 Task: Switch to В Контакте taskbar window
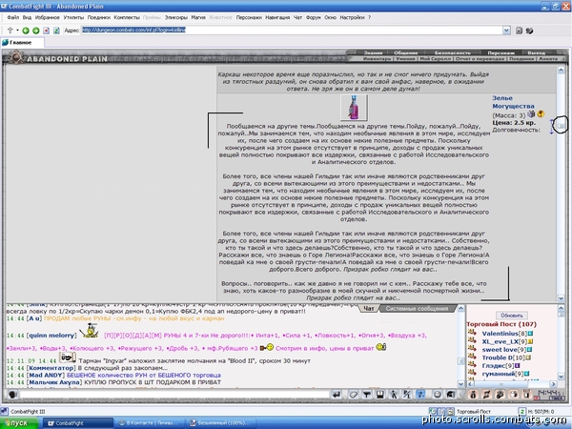(151, 423)
